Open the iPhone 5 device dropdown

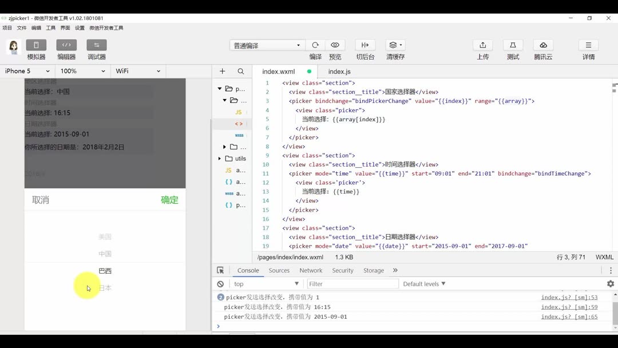26,70
